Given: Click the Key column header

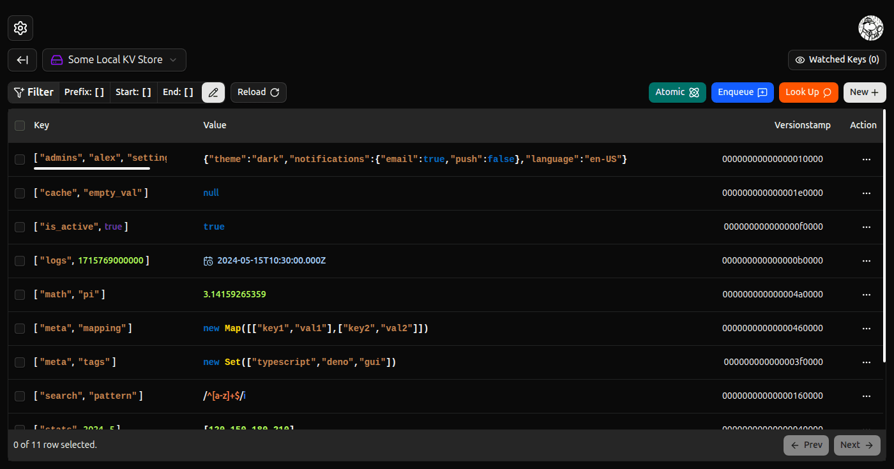Looking at the screenshot, I should point(42,126).
